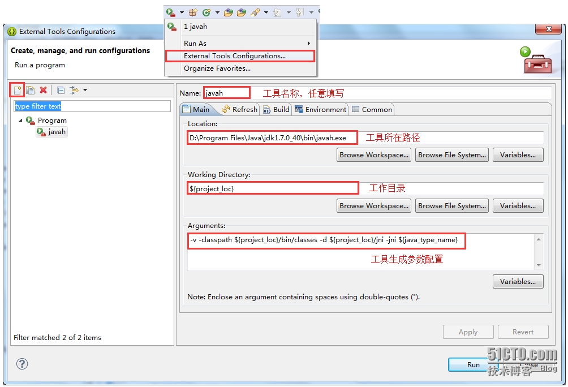The height and width of the screenshot is (387, 568).
Task: Open dropdown arrow beside External Tools run icon
Action: (x=182, y=12)
